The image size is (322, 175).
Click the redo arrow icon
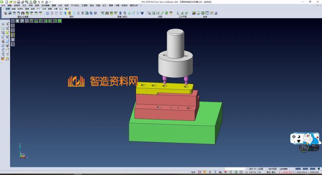point(43,2)
